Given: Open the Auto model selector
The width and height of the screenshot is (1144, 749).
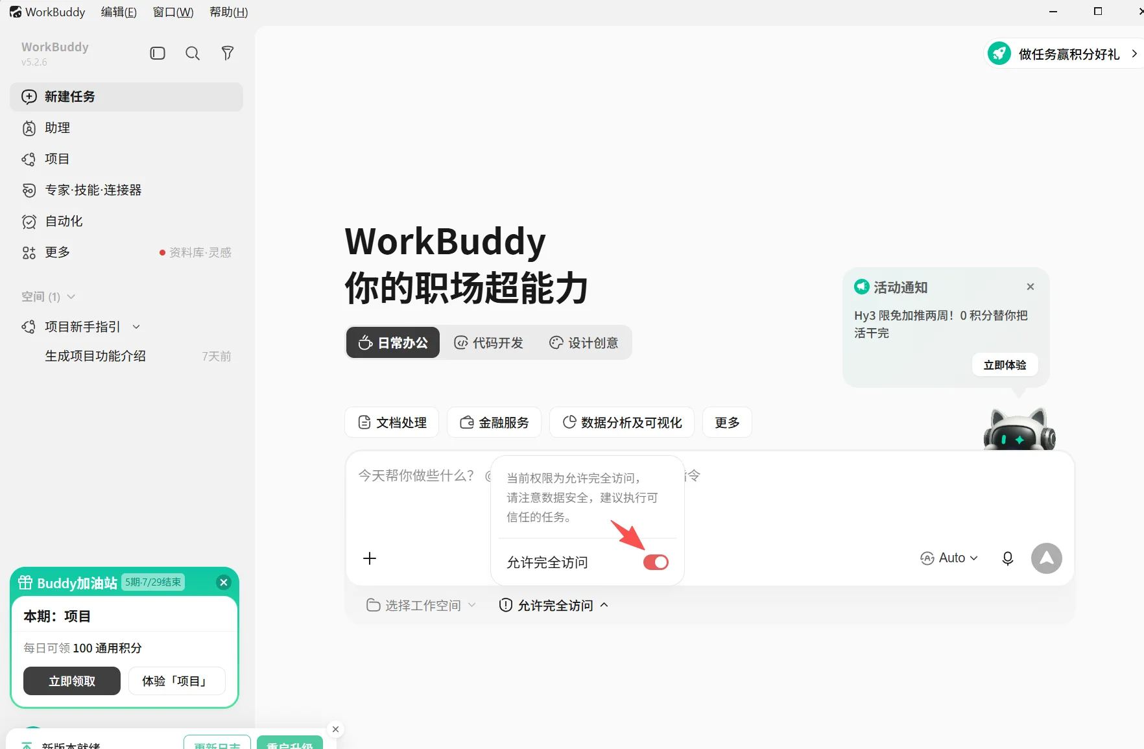Looking at the screenshot, I should coord(949,558).
